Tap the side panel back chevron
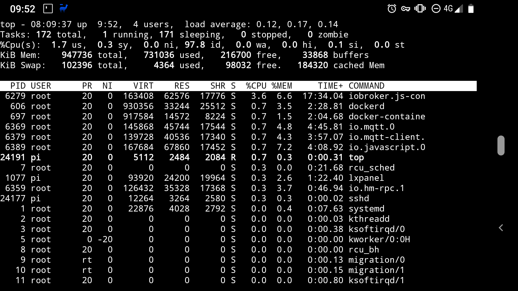 pyautogui.click(x=501, y=228)
